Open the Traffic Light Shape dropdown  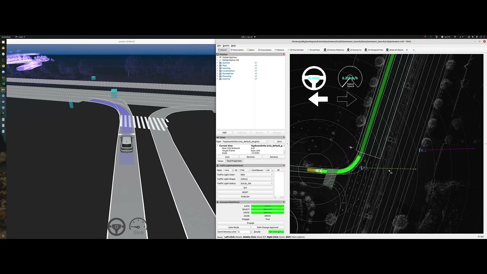click(256, 179)
